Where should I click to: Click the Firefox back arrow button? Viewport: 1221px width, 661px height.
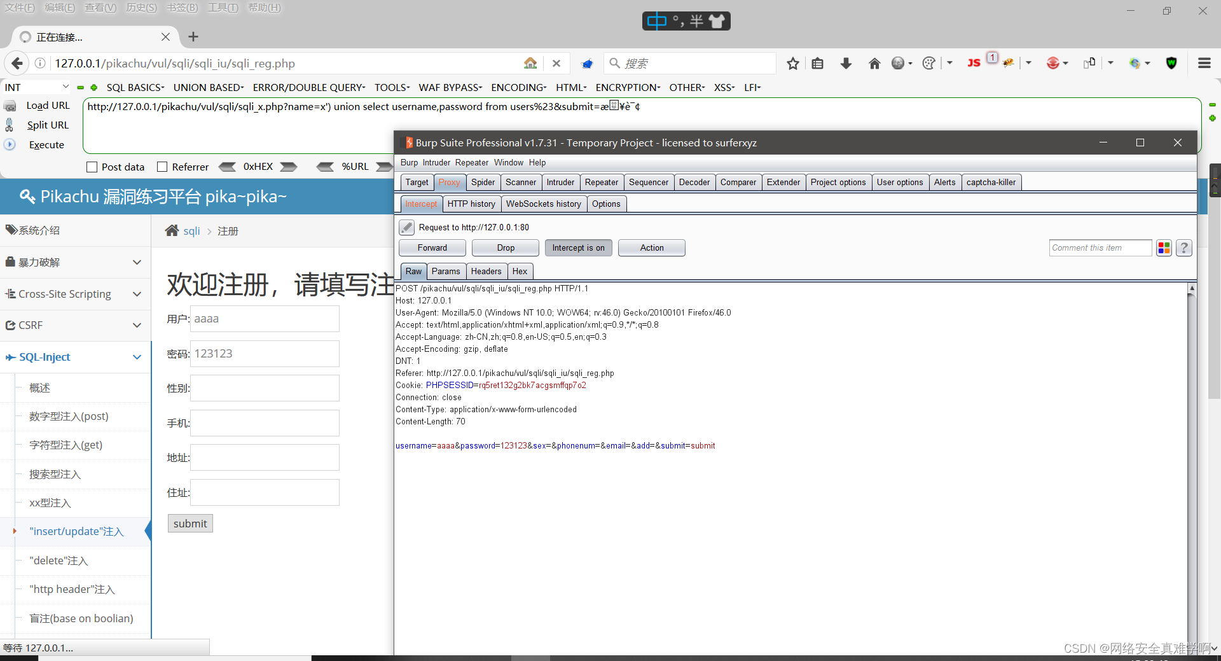click(17, 63)
